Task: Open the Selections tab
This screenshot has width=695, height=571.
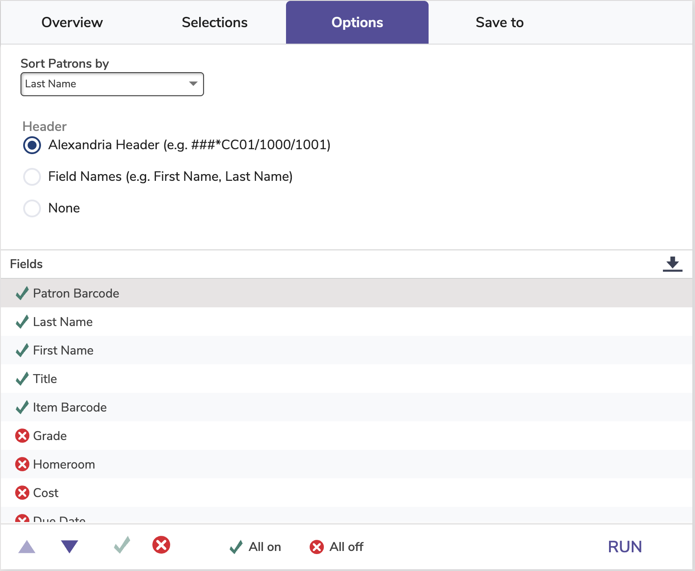Action: click(214, 22)
